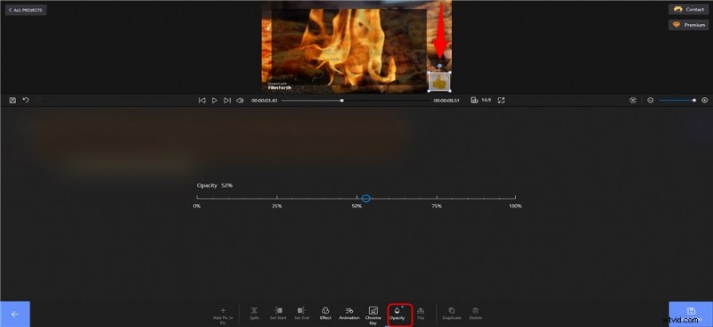Click the Set End tool
This screenshot has height=327, width=713.
(x=301, y=313)
